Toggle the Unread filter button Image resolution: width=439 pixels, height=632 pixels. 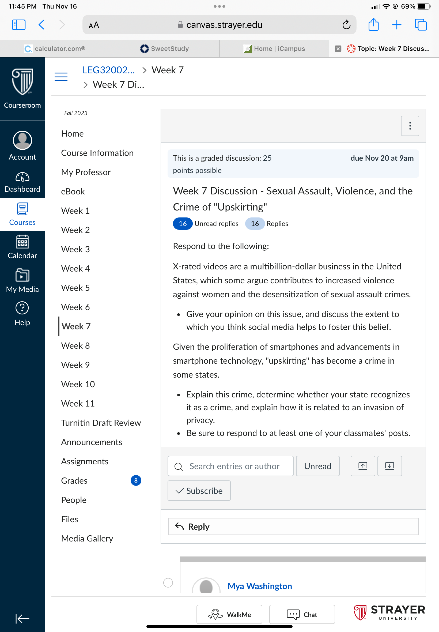(317, 466)
